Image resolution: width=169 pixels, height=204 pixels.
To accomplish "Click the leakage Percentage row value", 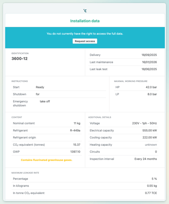I will [x=154, y=179].
